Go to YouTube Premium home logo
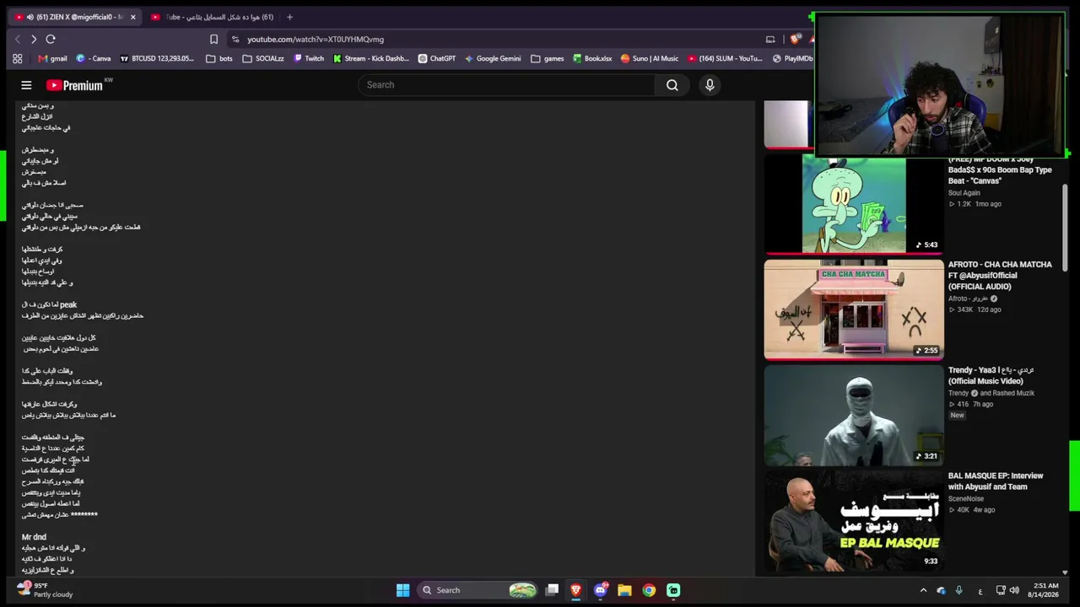 (74, 85)
